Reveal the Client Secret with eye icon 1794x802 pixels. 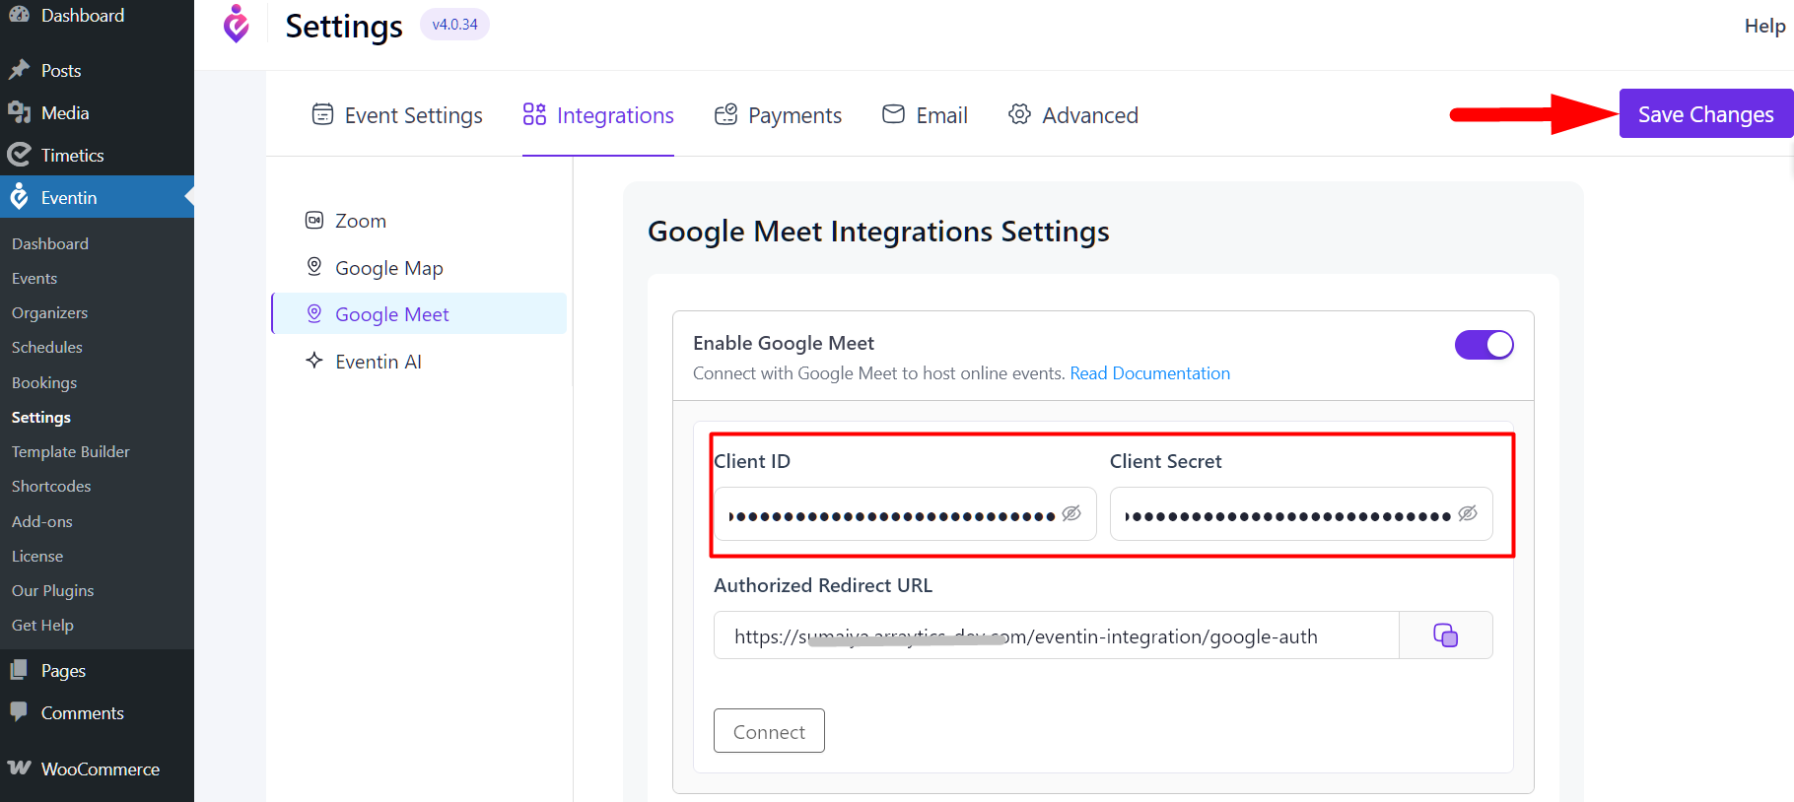[x=1468, y=513]
